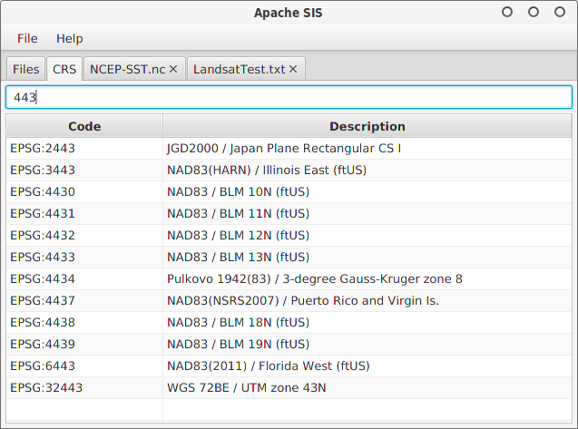Select row EPSG:6443
The width and height of the screenshot is (578, 429).
point(289,366)
